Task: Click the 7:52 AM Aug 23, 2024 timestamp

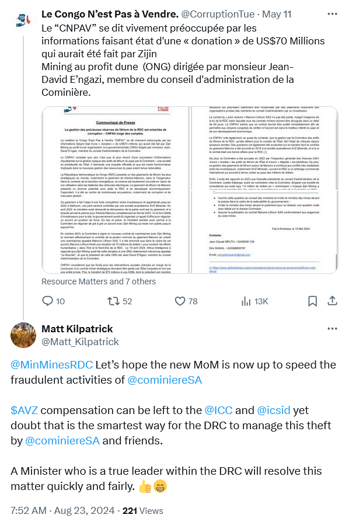Action: coord(62,510)
